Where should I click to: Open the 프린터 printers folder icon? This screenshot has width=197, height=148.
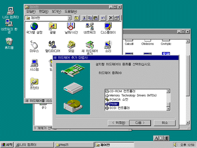[34, 84]
